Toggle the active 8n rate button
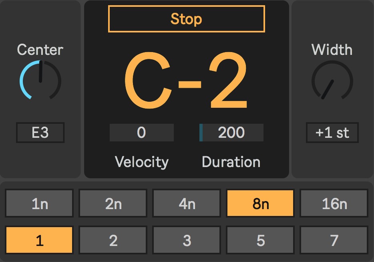The image size is (374, 262). [x=260, y=204]
